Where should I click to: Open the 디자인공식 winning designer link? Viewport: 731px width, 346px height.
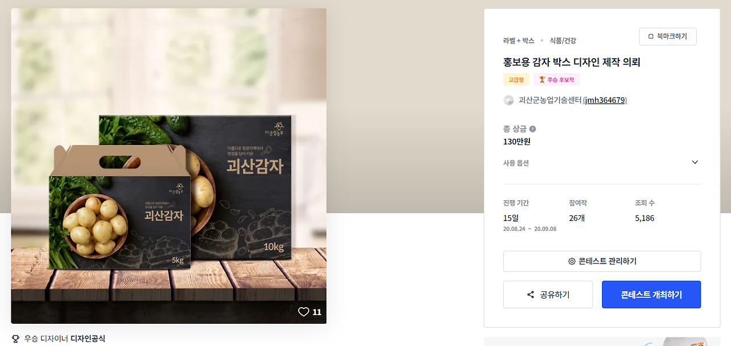[x=88, y=339]
